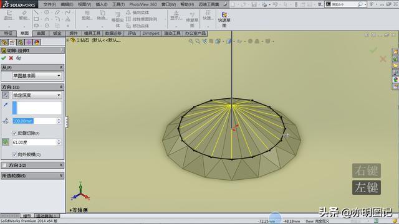Cancel the cut-extrude with red X

click(11, 58)
